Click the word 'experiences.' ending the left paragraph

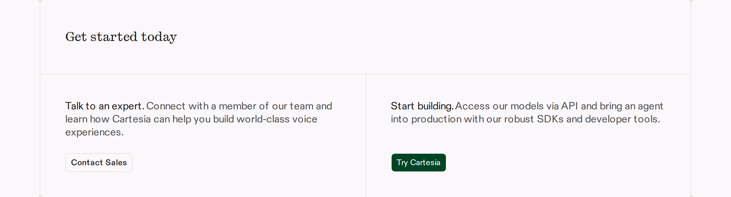pyautogui.click(x=95, y=132)
